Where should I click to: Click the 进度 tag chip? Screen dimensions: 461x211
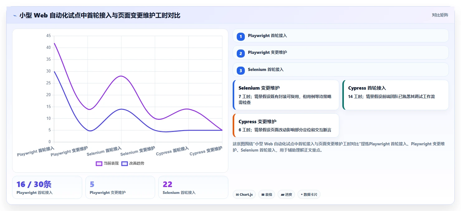click(286, 195)
